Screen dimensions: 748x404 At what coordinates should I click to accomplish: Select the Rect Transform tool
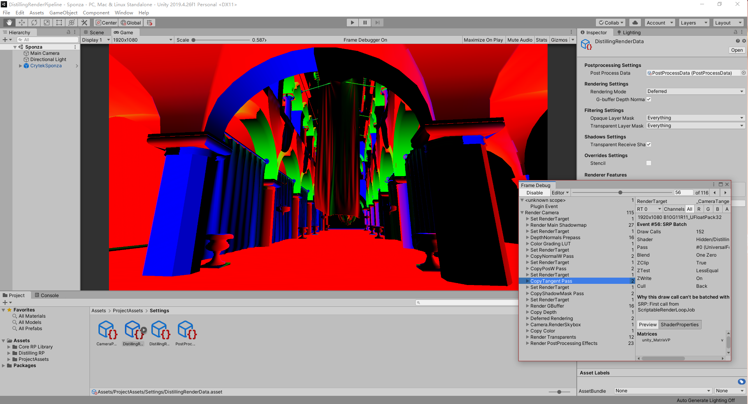[x=59, y=23]
